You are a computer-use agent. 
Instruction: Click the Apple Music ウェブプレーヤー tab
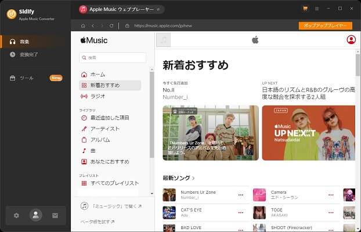121,9
